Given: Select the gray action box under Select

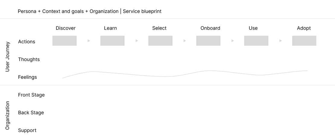Looking at the screenshot, I should click(160, 41).
